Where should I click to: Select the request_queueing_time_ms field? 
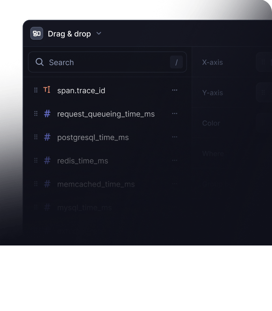pos(106,114)
